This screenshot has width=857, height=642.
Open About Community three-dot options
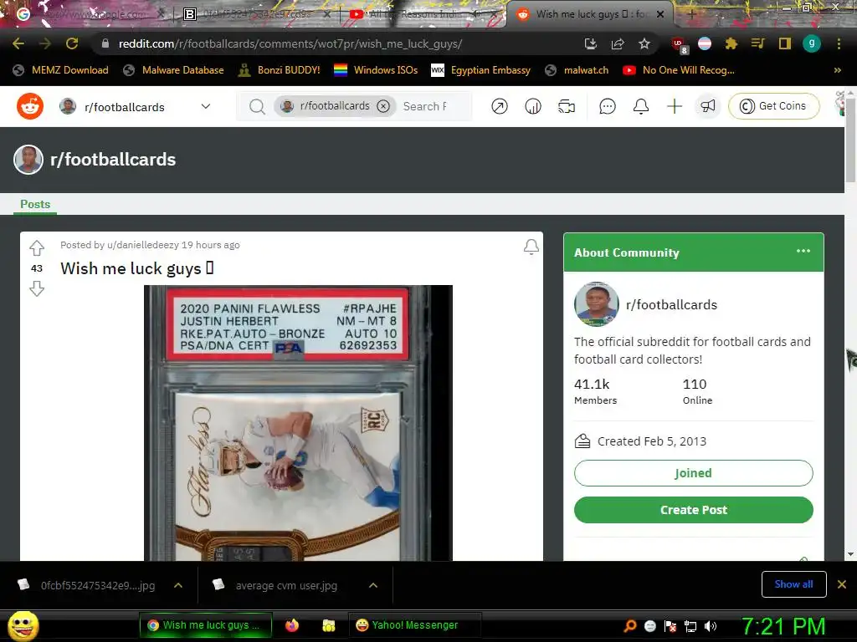pos(803,251)
